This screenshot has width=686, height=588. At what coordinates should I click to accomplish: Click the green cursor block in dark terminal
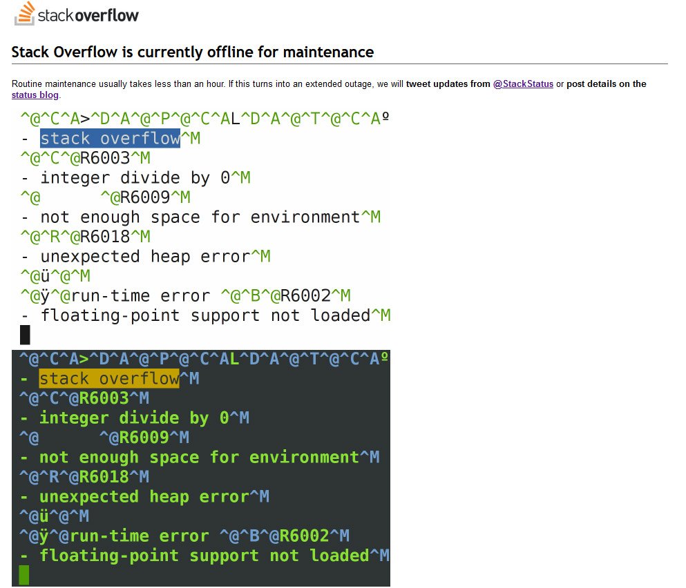coord(24,575)
